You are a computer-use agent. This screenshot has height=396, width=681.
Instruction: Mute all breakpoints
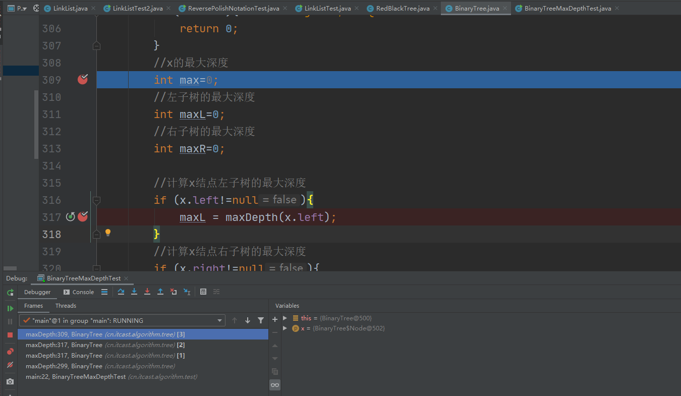(x=10, y=365)
